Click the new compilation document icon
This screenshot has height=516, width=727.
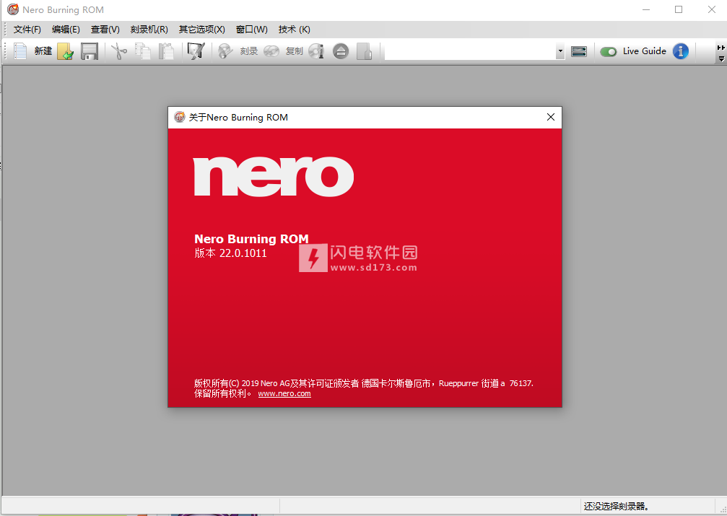[x=20, y=51]
